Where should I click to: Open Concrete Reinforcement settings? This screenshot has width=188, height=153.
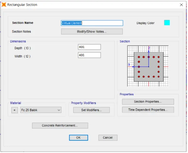click(60, 126)
